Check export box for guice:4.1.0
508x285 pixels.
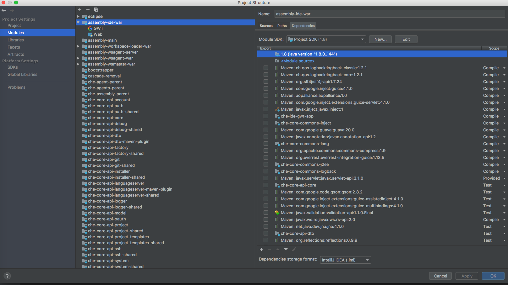266,89
